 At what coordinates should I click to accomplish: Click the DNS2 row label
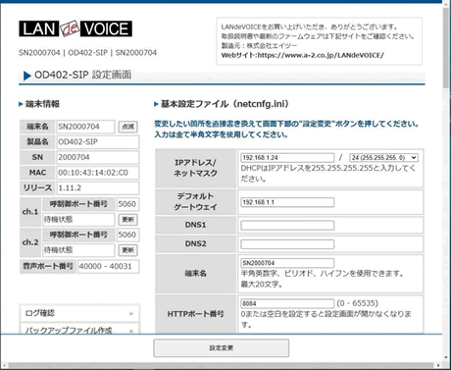(195, 244)
